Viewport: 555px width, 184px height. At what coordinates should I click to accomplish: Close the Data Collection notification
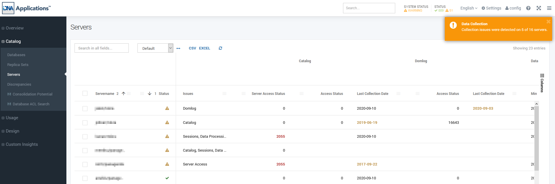point(548,22)
